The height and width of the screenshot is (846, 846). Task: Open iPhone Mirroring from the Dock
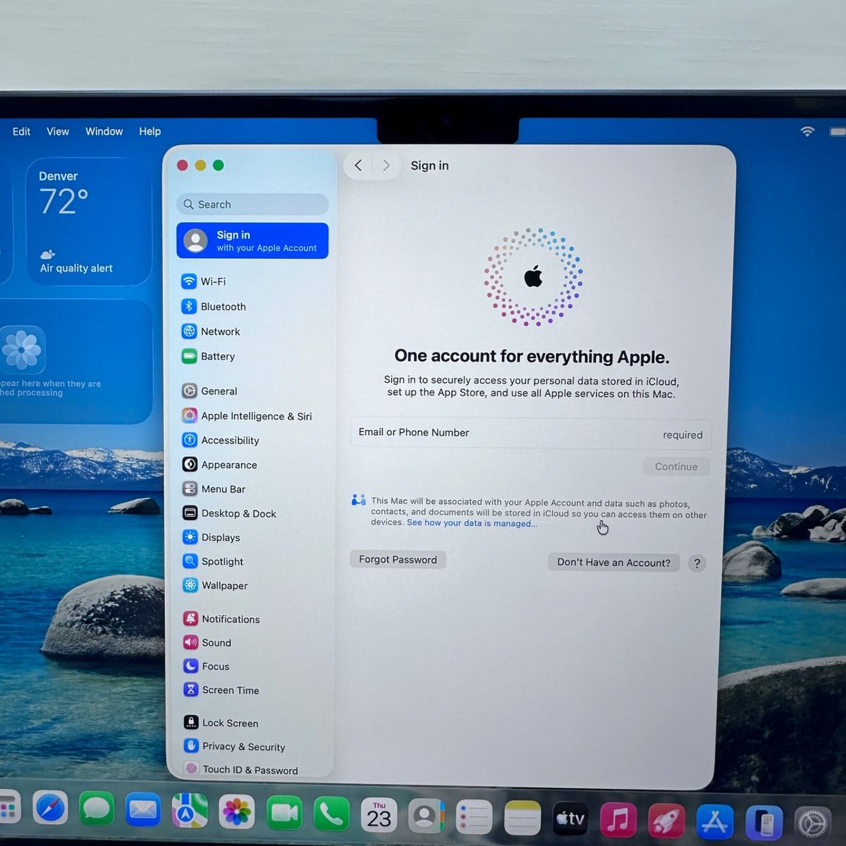[764, 823]
